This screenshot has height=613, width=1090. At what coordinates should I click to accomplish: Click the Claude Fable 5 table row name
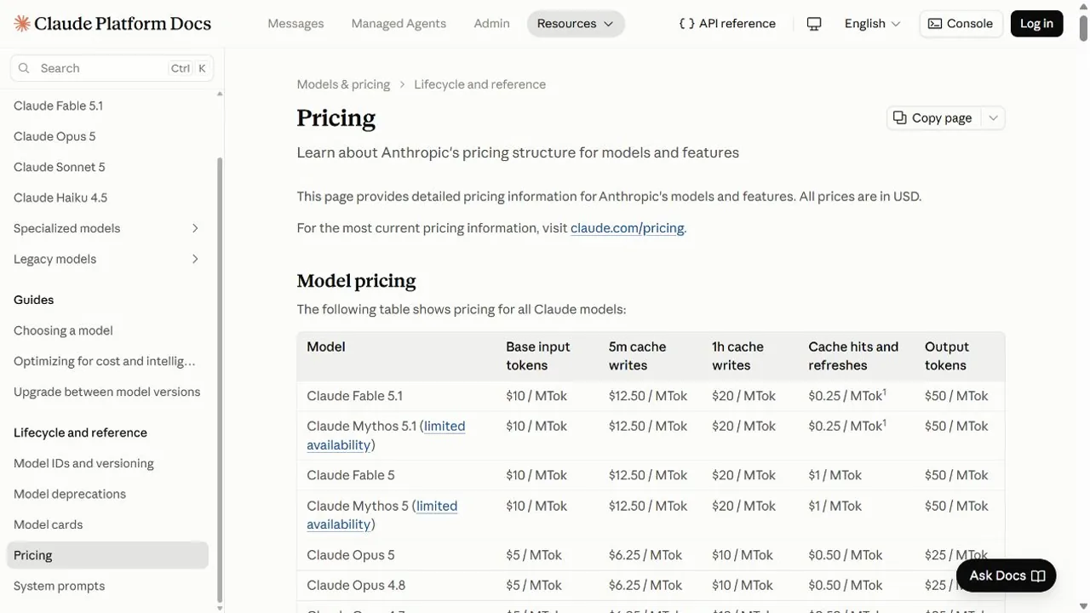point(351,475)
